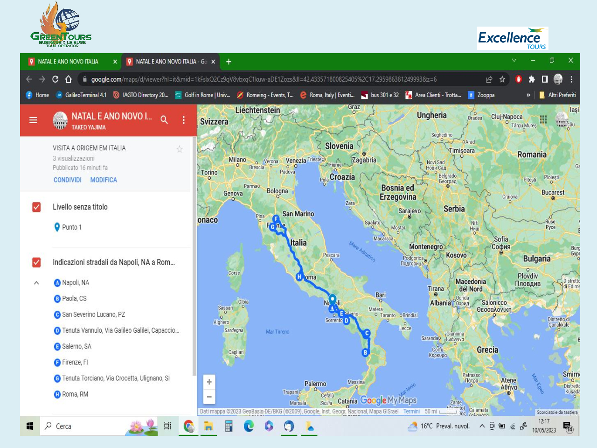597x448 pixels.
Task: Click the account avatar at the map's top right
Action: coord(562,120)
